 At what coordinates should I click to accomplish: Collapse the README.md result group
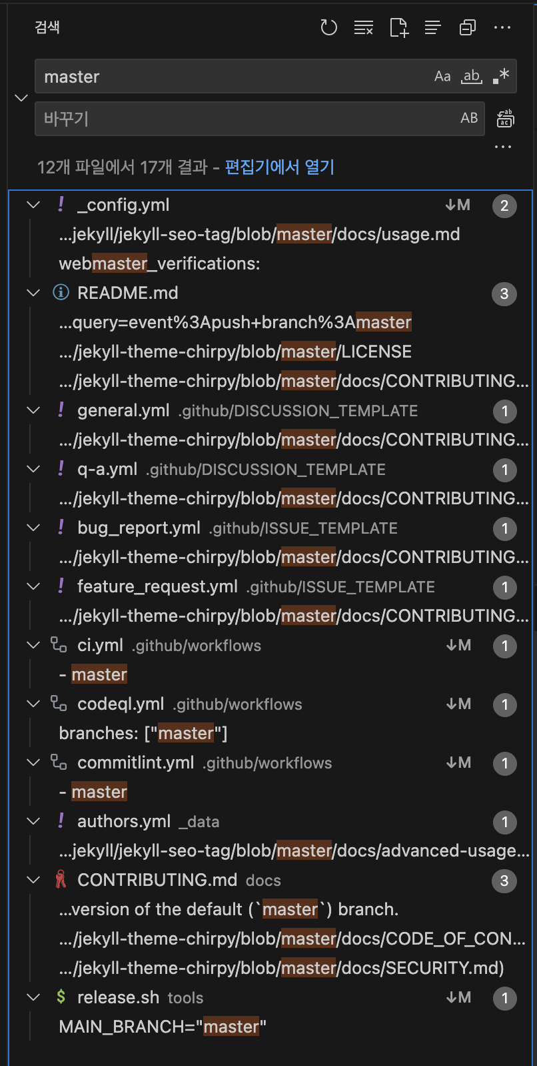pos(33,293)
